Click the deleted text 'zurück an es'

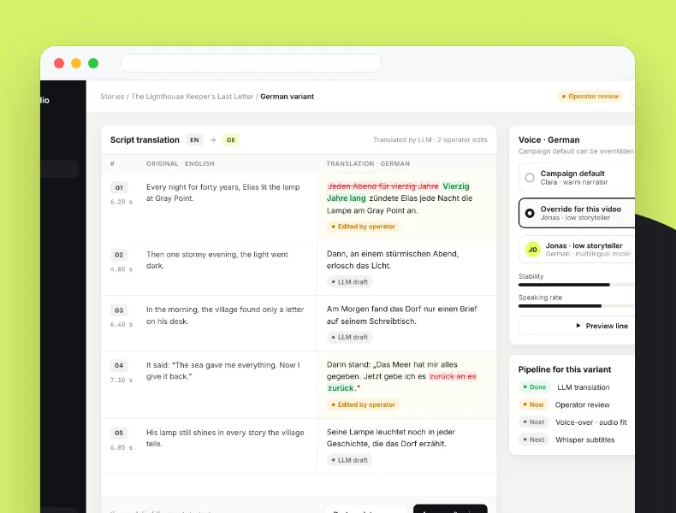[453, 376]
